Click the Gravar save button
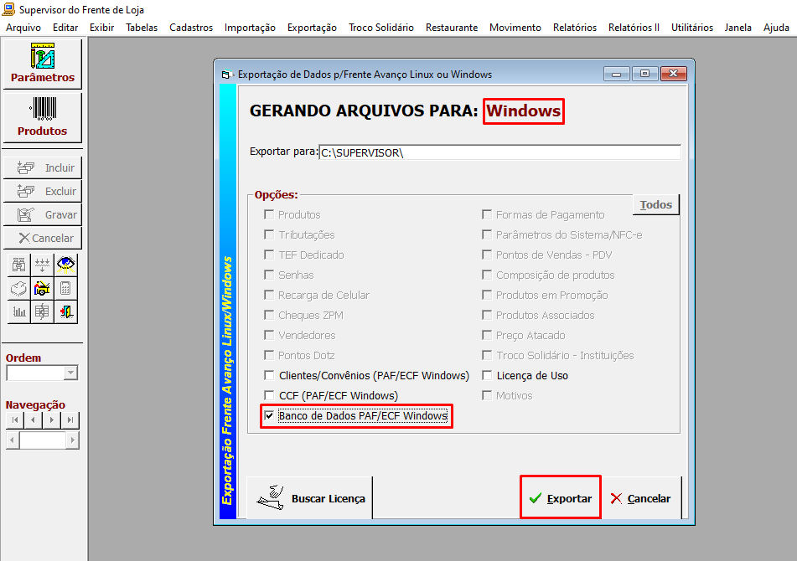The height and width of the screenshot is (561, 797). (x=42, y=214)
